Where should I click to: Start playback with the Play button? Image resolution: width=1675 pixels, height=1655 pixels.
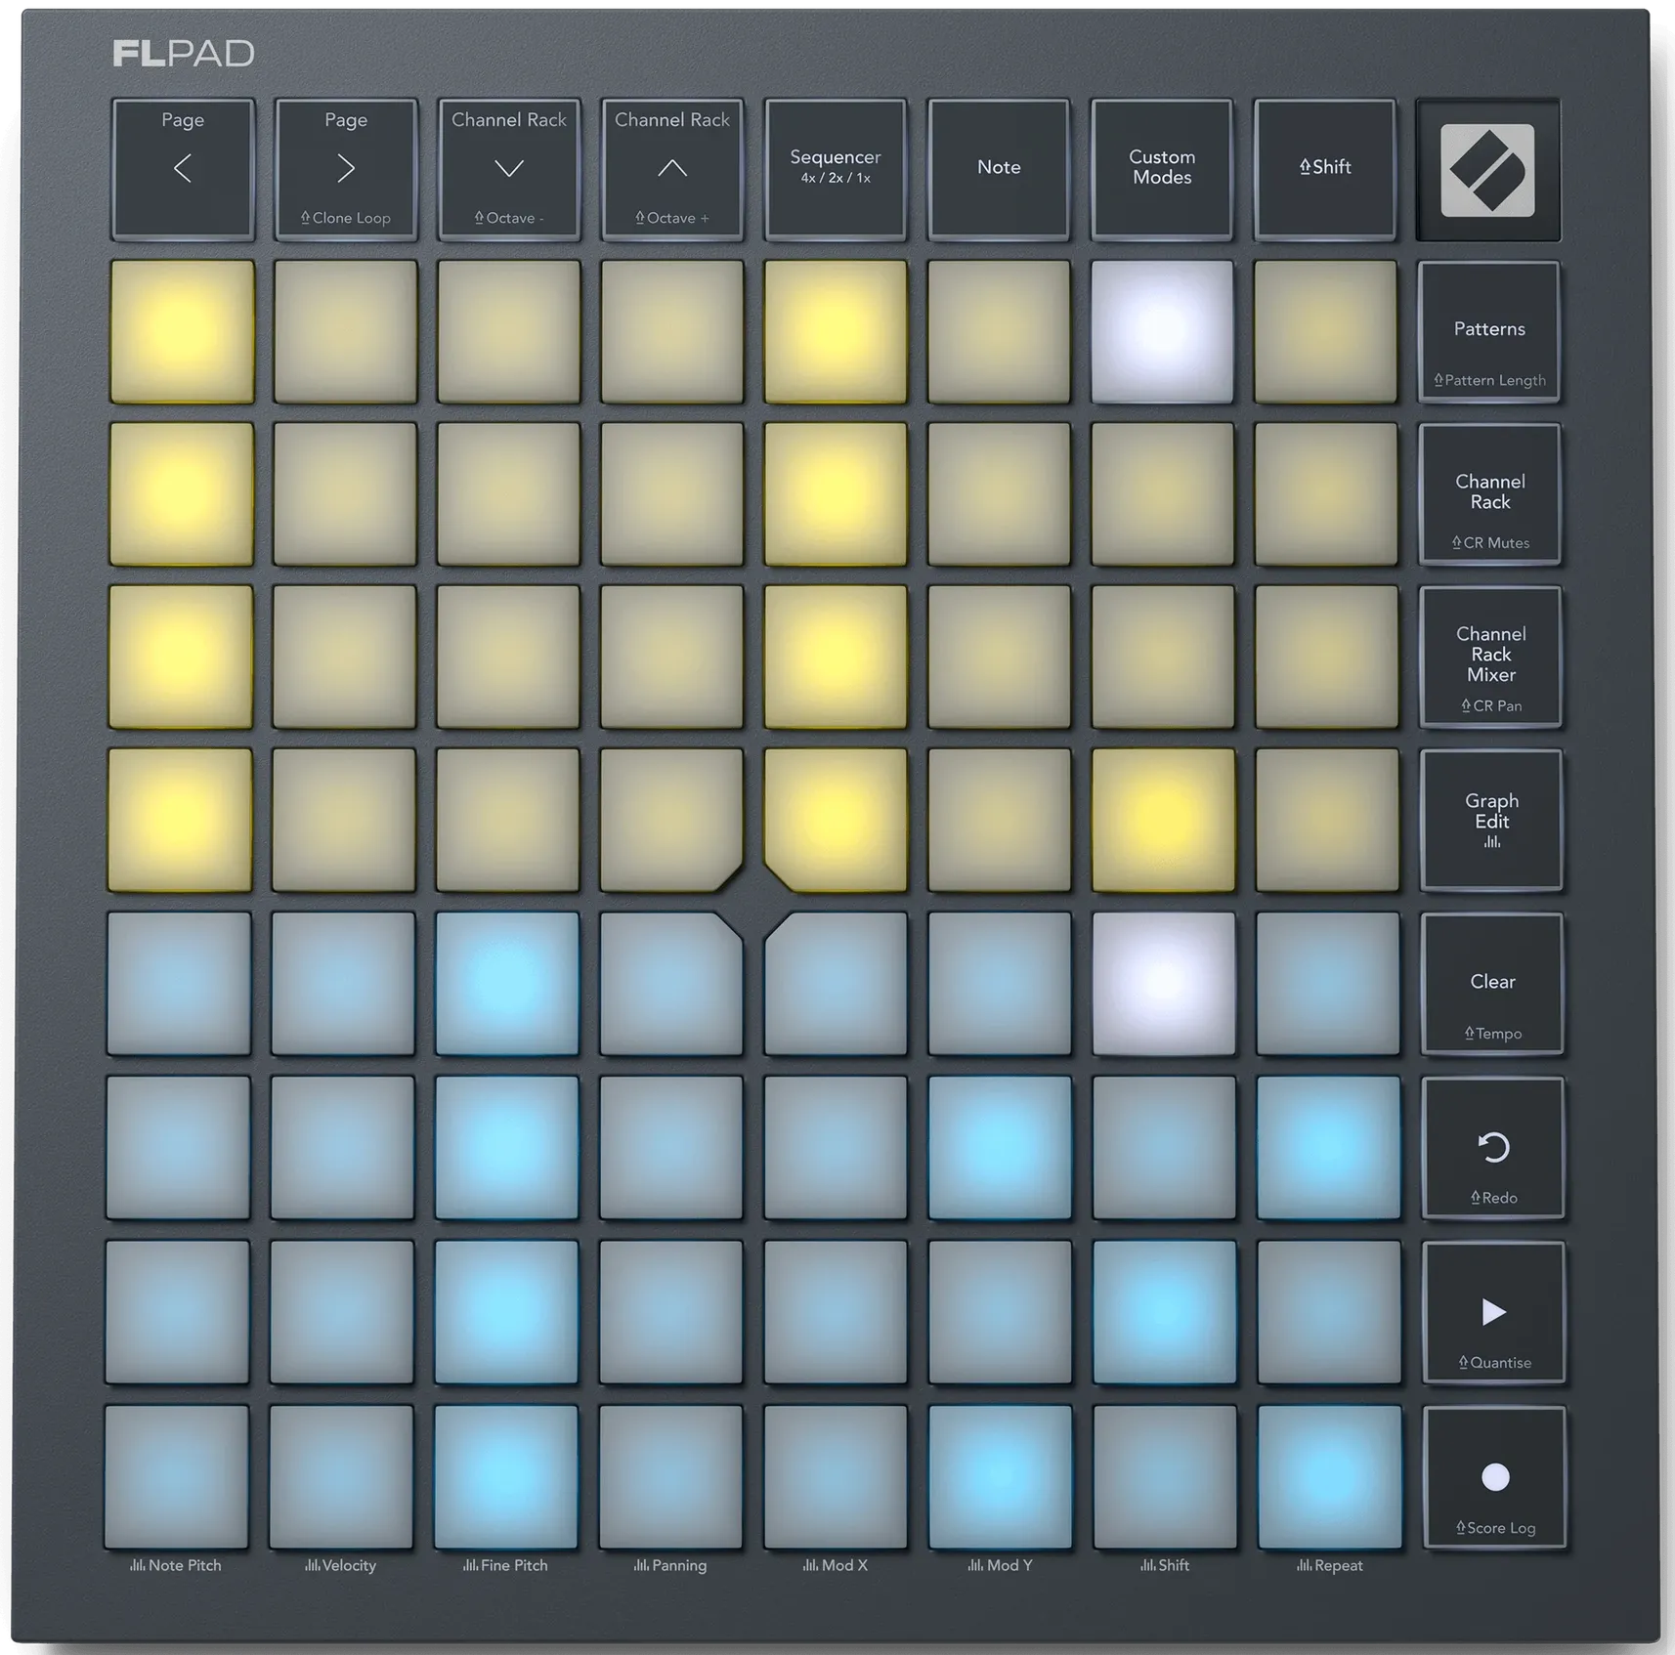click(1494, 1313)
